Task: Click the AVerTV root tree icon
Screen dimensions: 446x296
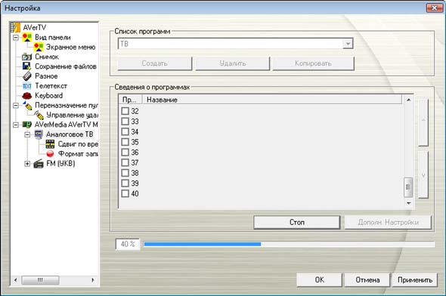Action: [16, 27]
